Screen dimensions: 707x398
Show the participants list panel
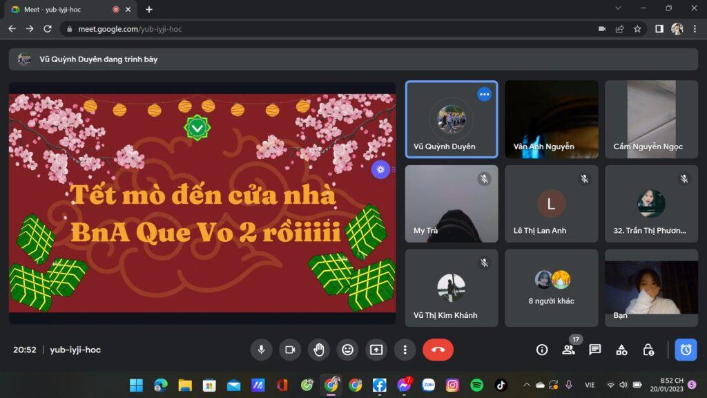click(568, 350)
